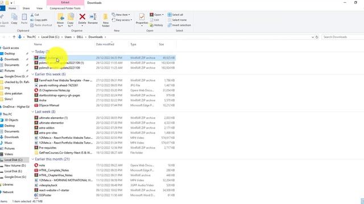Click the red Delete icon
Image resolution: width=364 pixels, height=204 pixels.
[82, 16]
